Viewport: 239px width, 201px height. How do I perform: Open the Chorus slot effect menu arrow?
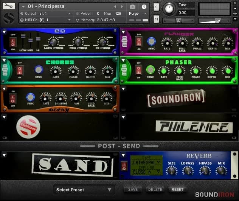pyautogui.click(x=4, y=60)
